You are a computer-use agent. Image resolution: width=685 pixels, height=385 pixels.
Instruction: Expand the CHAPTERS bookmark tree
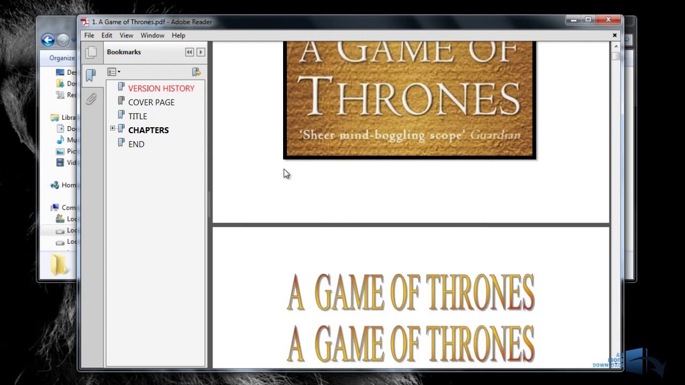tap(112, 128)
